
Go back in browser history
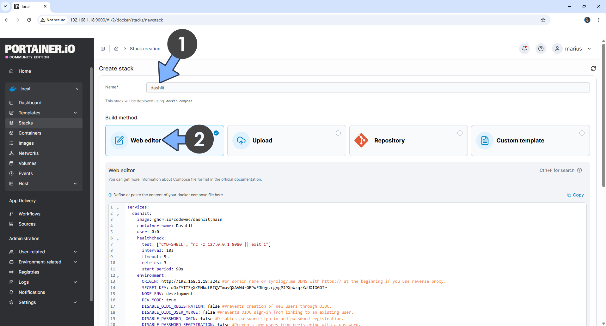coord(6,20)
